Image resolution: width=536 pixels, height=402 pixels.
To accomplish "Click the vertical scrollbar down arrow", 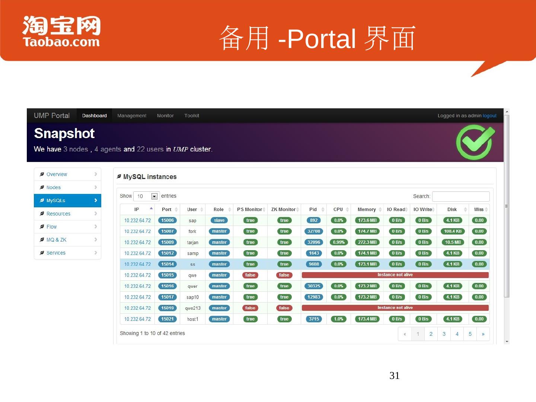I will pyautogui.click(x=507, y=341).
